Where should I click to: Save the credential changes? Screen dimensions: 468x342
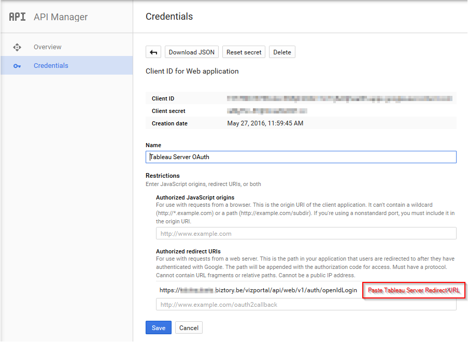159,327
